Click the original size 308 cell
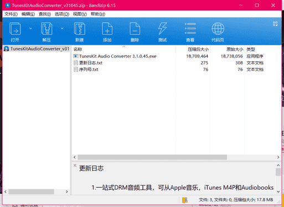284x207 pixels. (x=239, y=63)
